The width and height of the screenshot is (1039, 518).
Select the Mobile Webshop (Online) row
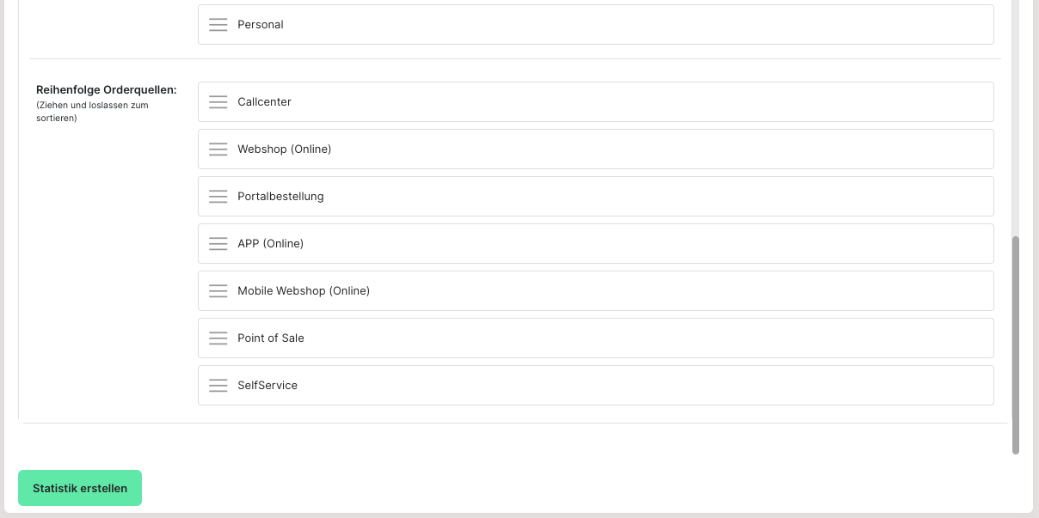click(595, 291)
